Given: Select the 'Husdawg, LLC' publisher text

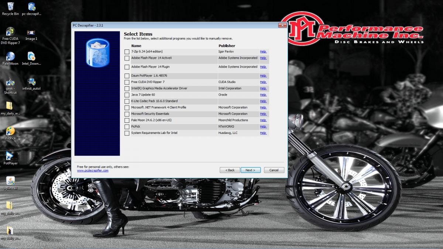Looking at the screenshot, I should [x=228, y=133].
